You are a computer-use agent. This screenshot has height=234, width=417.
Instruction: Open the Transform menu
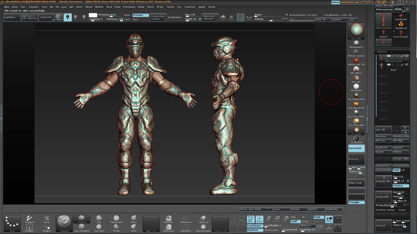[190, 7]
